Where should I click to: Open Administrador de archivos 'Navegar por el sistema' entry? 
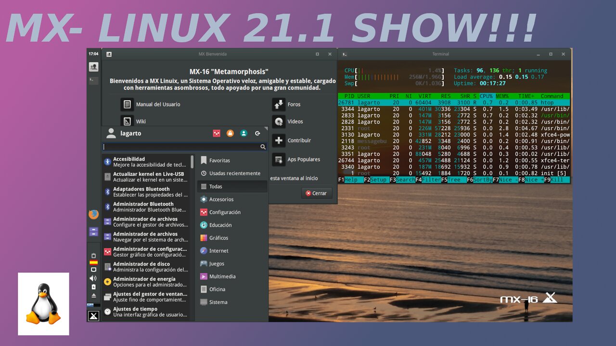point(146,236)
